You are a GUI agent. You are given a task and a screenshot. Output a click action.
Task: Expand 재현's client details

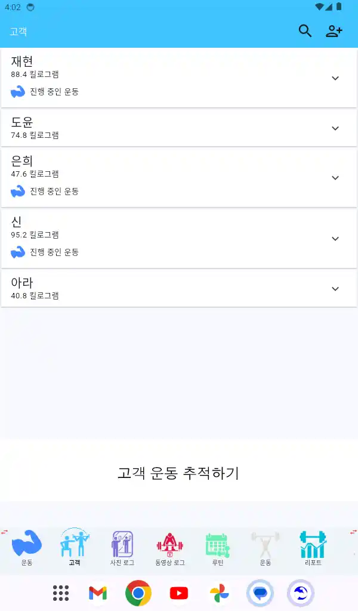(335, 78)
